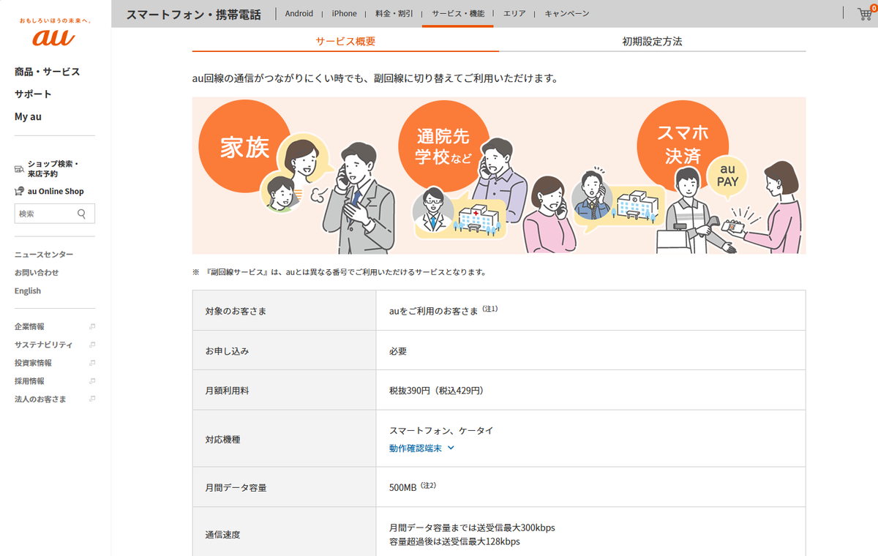Open My au in sidebar
The height and width of the screenshot is (556, 878).
click(28, 117)
